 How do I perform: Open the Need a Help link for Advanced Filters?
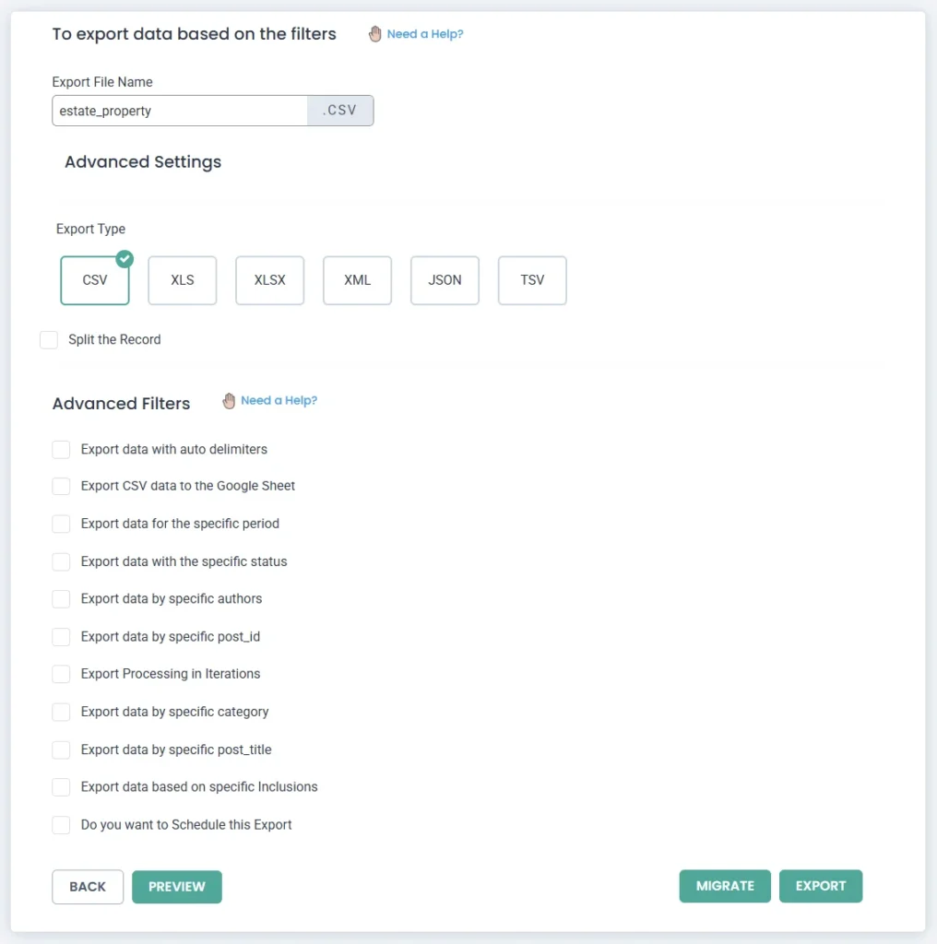click(x=279, y=401)
